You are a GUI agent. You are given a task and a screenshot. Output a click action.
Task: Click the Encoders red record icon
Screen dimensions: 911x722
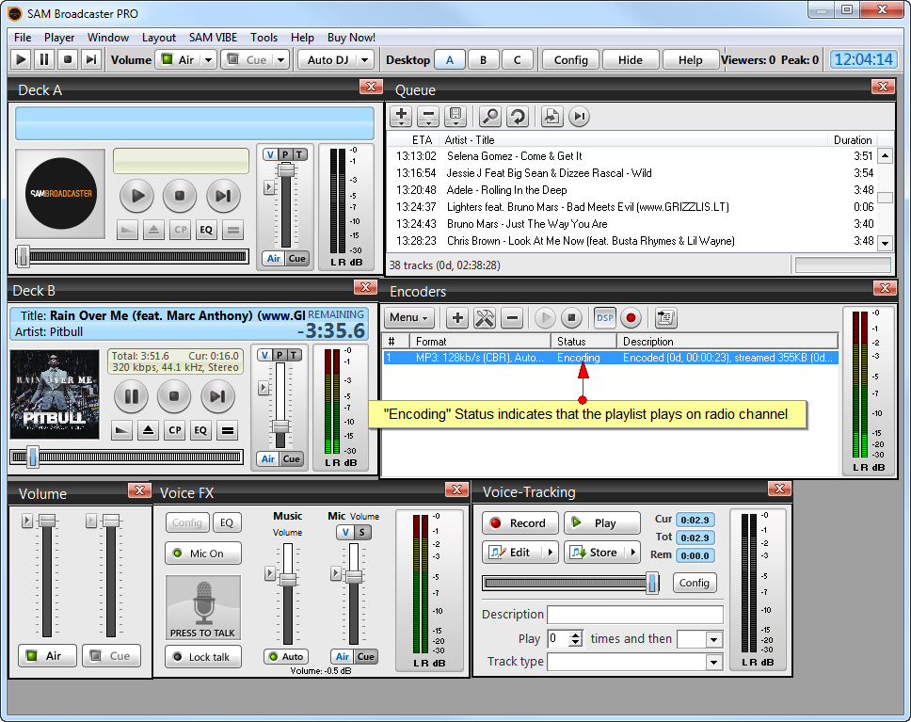pyautogui.click(x=631, y=317)
